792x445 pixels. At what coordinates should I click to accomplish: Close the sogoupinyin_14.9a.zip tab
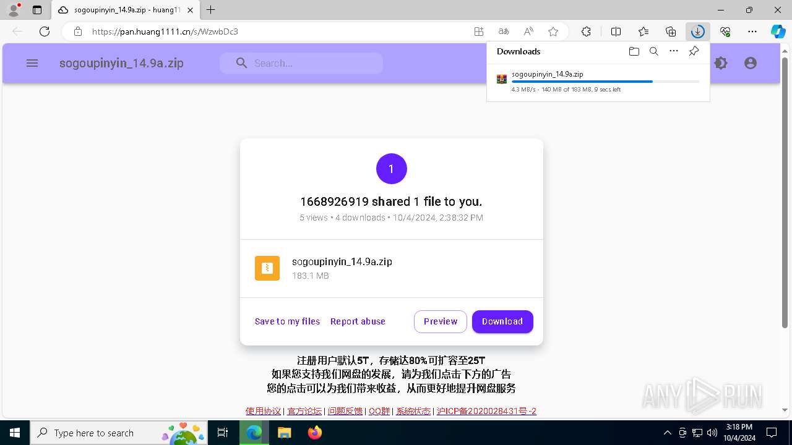click(191, 10)
